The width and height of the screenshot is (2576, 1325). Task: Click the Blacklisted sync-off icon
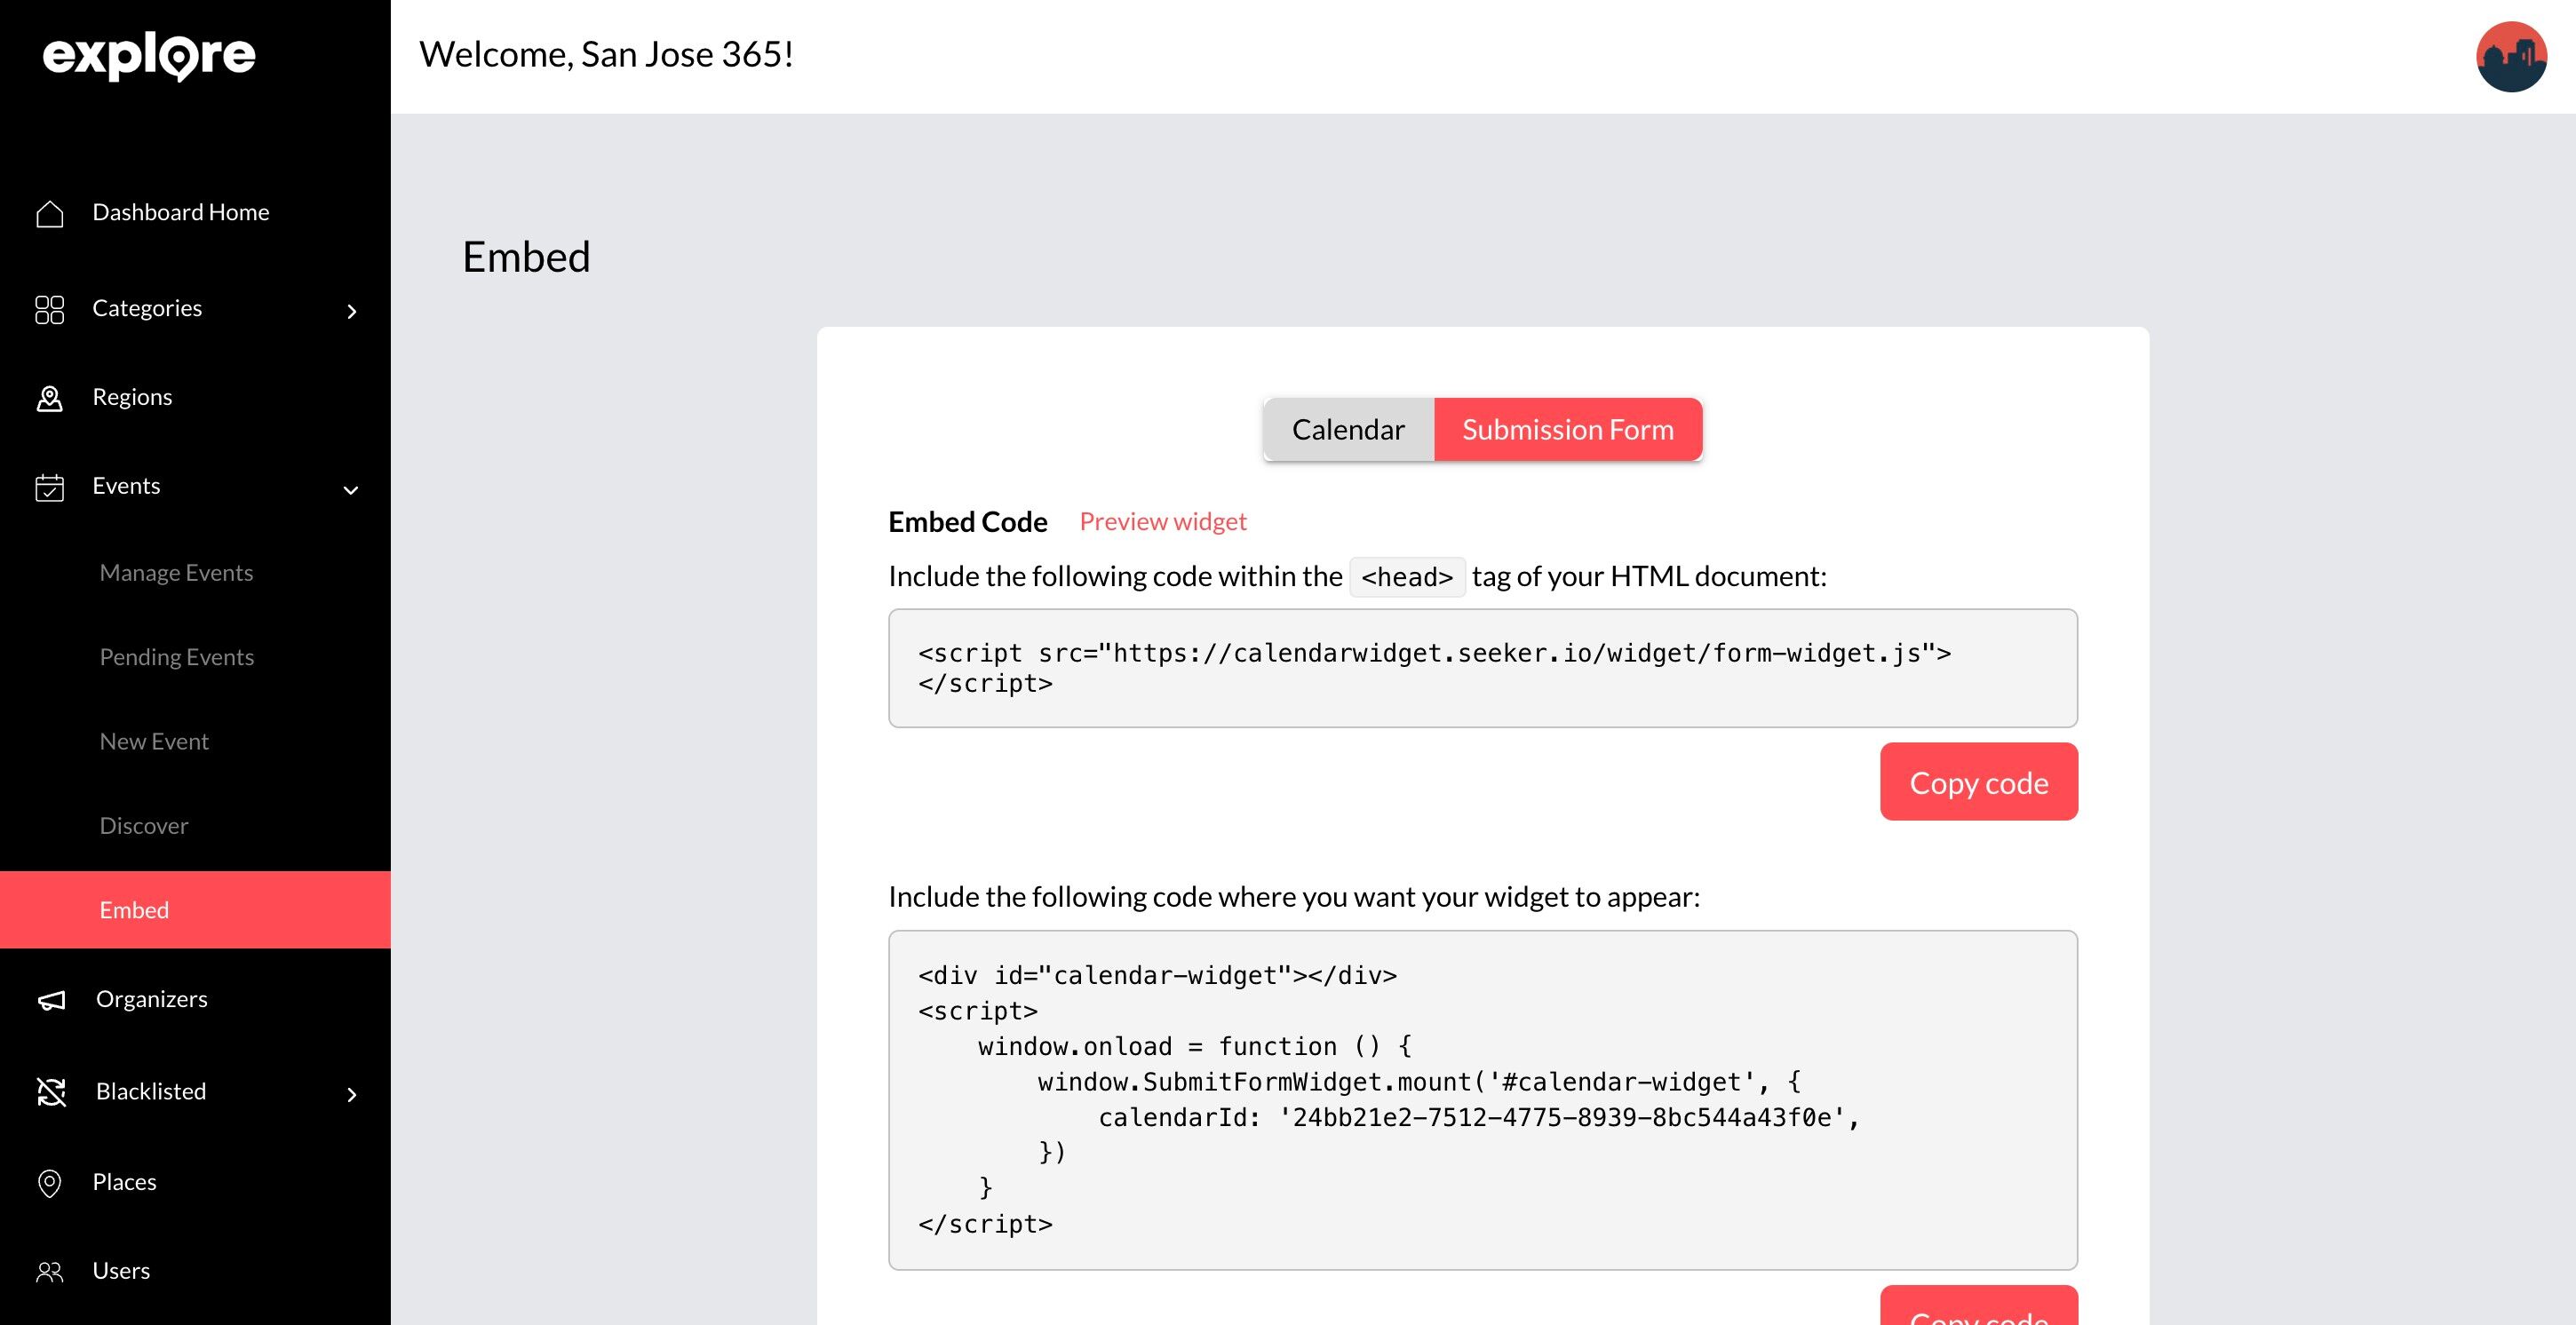click(x=51, y=1092)
